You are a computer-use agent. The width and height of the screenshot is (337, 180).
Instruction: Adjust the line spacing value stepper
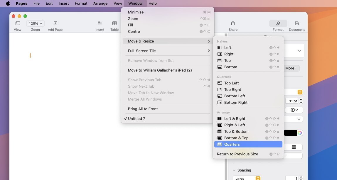tap(301, 178)
